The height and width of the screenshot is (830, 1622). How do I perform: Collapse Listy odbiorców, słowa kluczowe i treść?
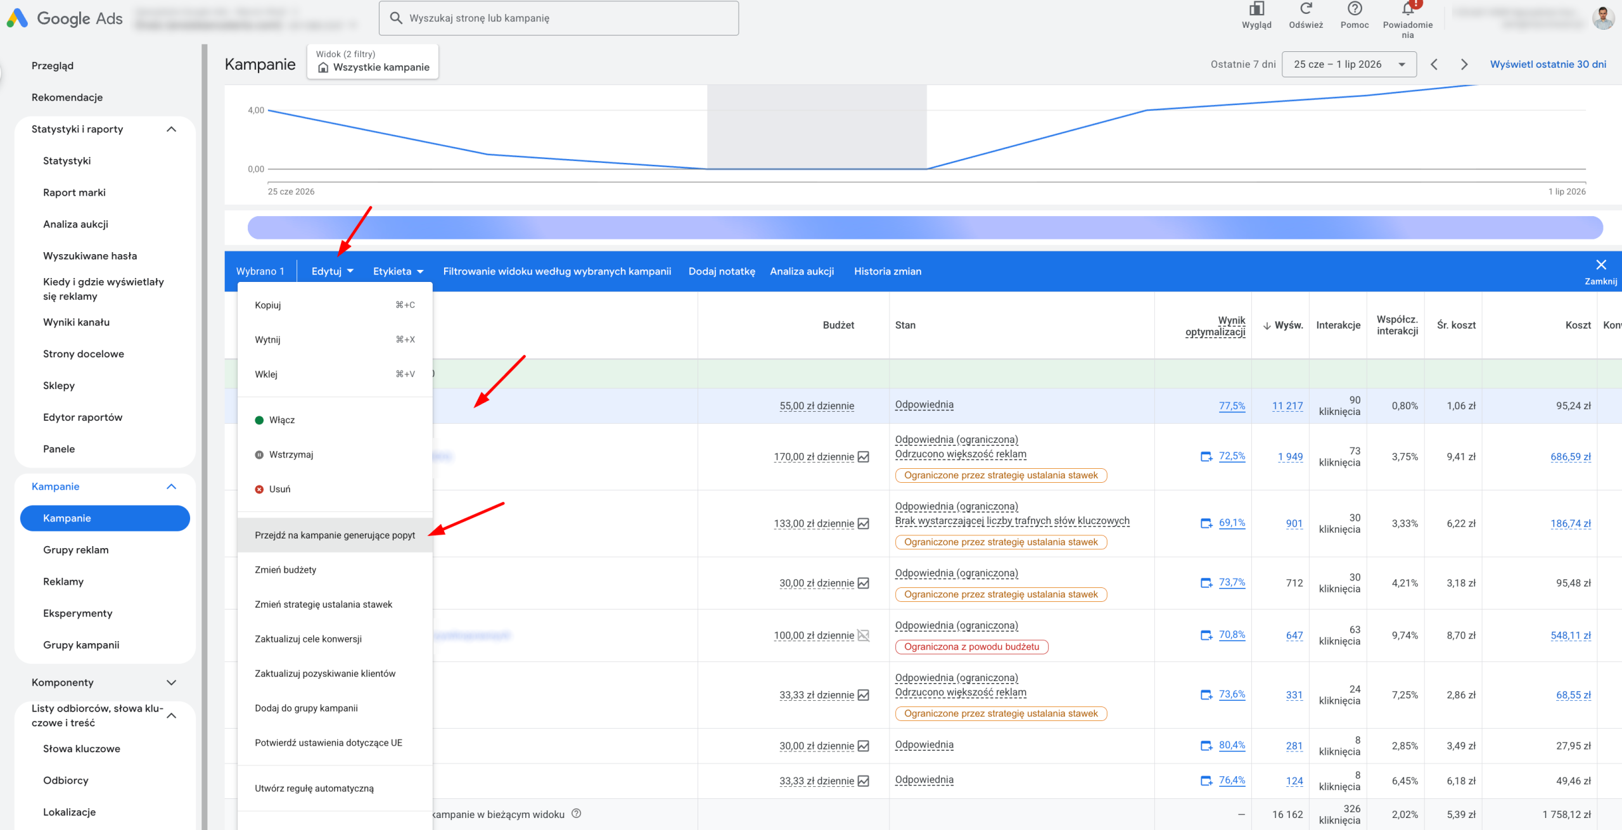point(171,715)
